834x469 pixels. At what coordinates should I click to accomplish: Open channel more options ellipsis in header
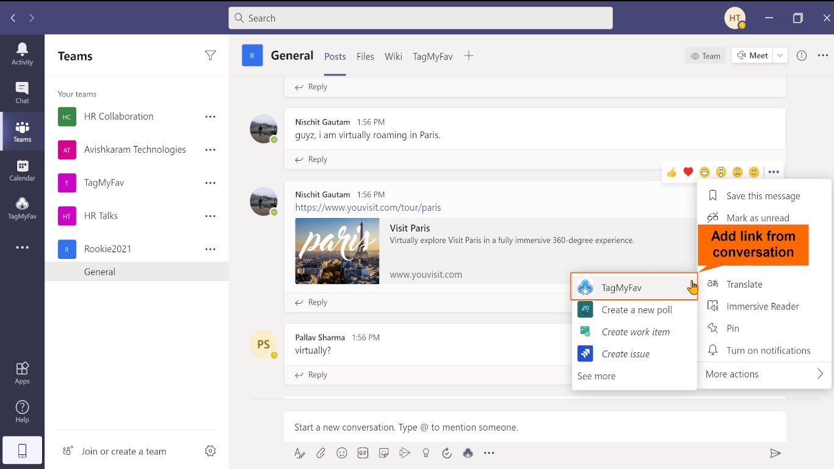(x=823, y=56)
